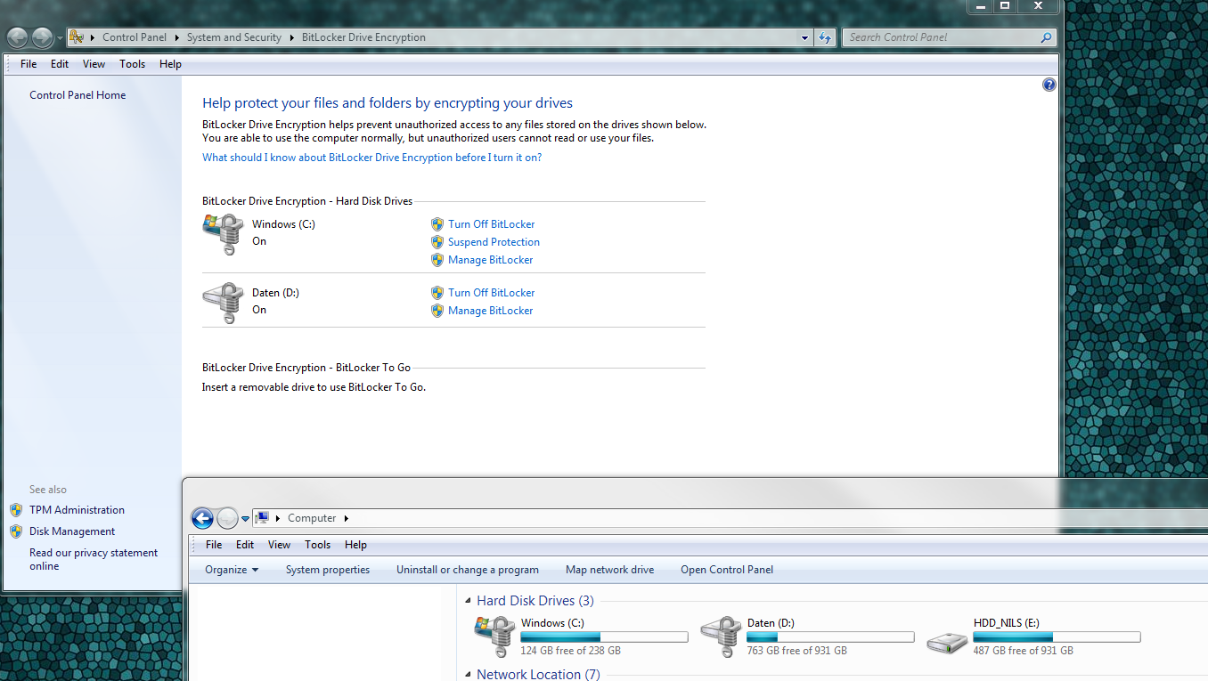The width and height of the screenshot is (1208, 681).
Task: Open recent pages dropdown in Computer window
Action: 245,519
